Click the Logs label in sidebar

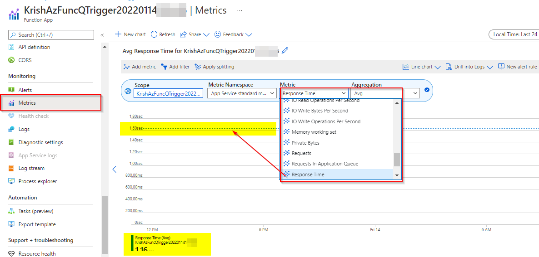[24, 129]
